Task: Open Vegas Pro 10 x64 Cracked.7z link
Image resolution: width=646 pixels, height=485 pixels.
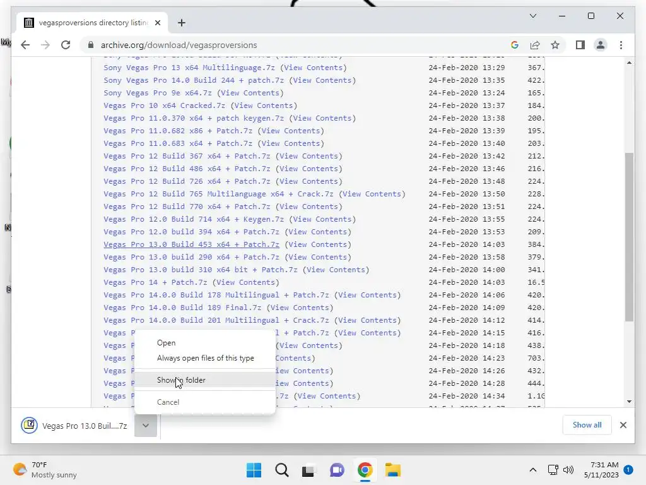Action: (165, 105)
